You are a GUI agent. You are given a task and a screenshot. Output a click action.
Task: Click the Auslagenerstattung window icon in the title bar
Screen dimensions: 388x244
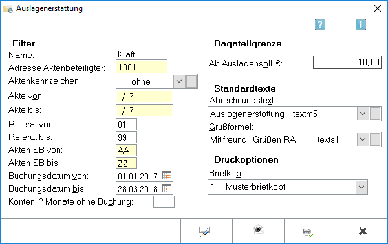(x=8, y=9)
